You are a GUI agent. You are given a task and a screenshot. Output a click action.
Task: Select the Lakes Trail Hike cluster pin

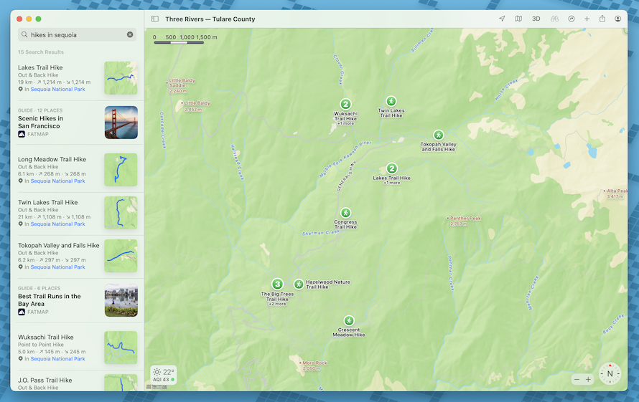pyautogui.click(x=391, y=168)
